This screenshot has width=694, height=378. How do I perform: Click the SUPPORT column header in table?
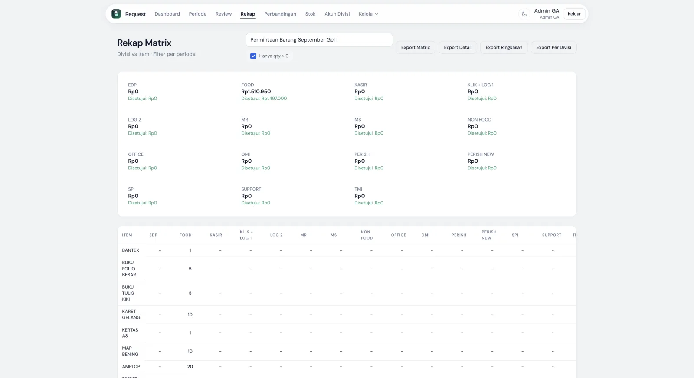[x=552, y=235]
